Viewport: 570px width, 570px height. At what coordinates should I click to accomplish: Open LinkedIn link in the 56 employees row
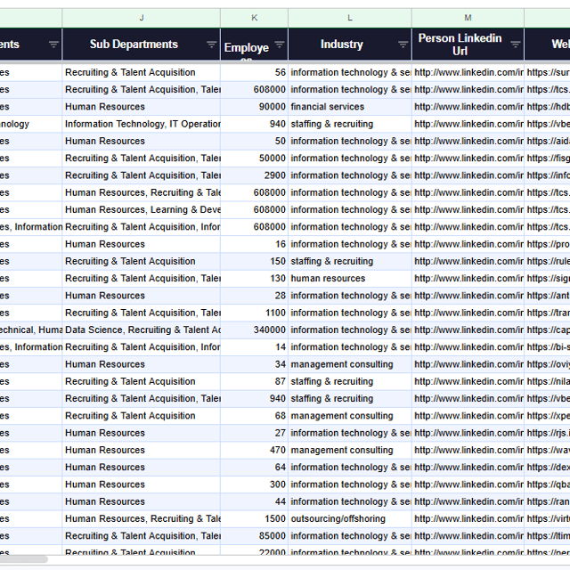coord(468,72)
